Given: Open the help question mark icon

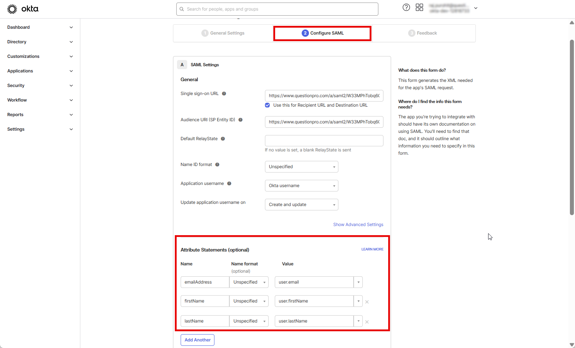Looking at the screenshot, I should pos(406,7).
